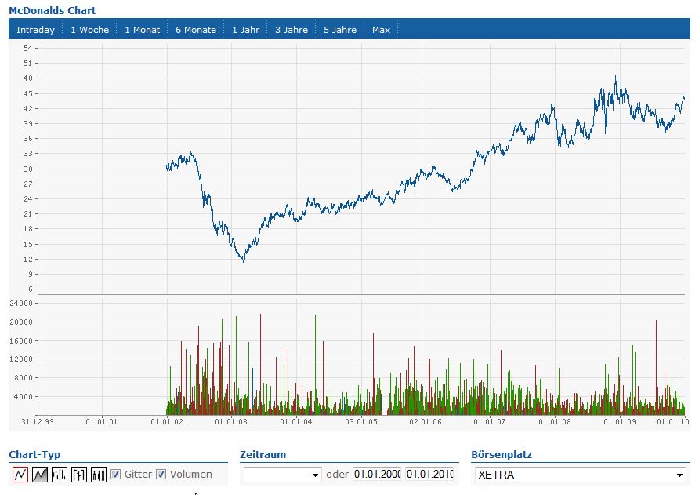The height and width of the screenshot is (495, 699).
Task: Toggle the Gitter checkbox
Action: (x=115, y=474)
